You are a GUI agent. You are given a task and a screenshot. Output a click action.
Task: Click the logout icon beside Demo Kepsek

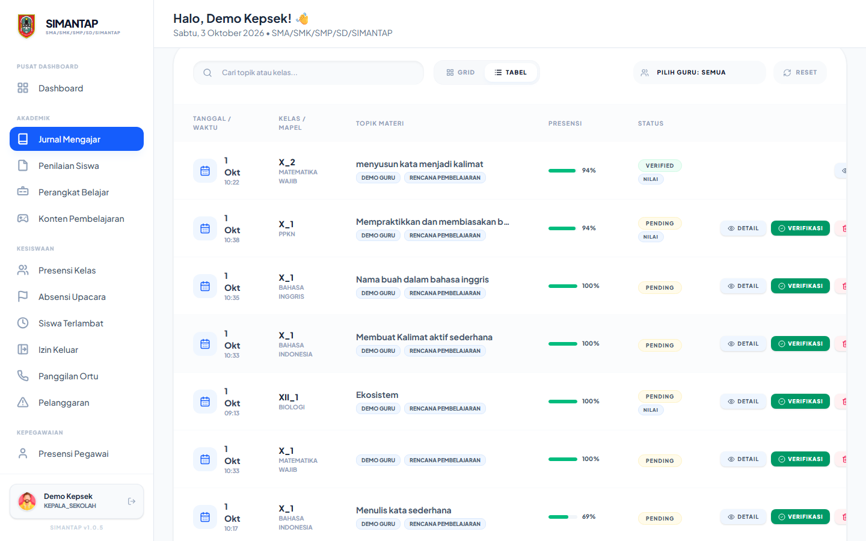click(132, 501)
